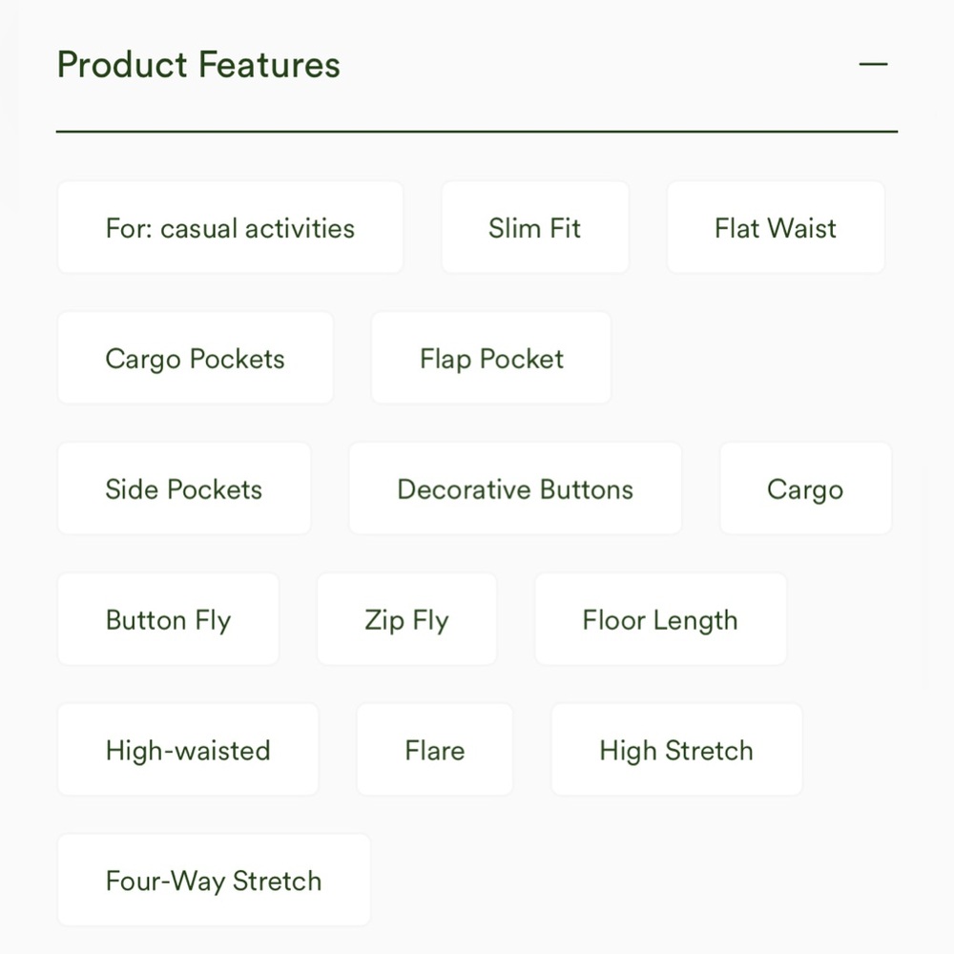Tap the Floor Length chip
This screenshot has width=954, height=954.
tap(661, 619)
